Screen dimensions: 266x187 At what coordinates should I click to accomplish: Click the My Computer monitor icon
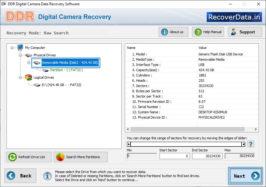point(20,48)
